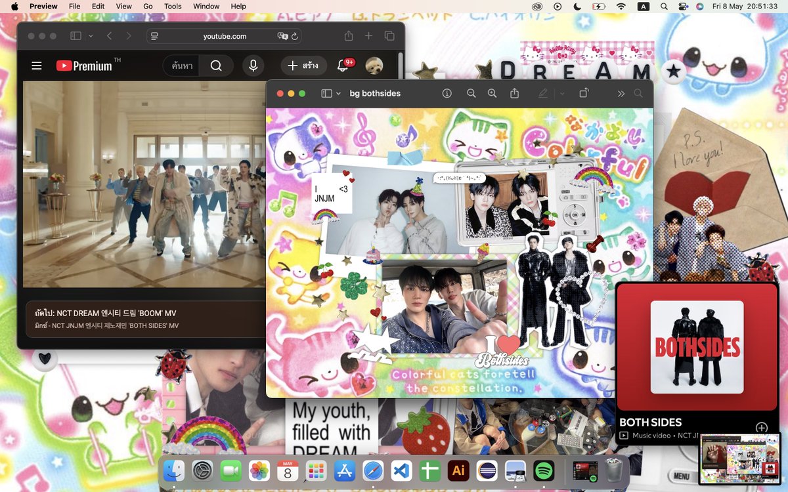The height and width of the screenshot is (492, 788).
Task: Launch Adobe Illustrator from Dock
Action: click(x=458, y=470)
